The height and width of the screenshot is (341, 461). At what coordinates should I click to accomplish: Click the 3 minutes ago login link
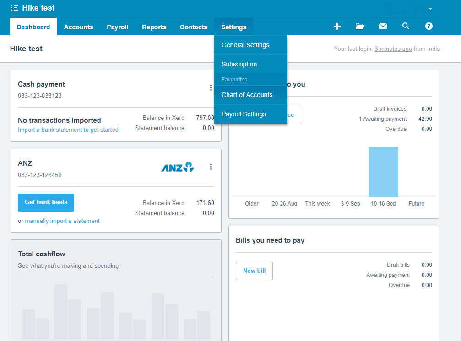pyautogui.click(x=393, y=49)
